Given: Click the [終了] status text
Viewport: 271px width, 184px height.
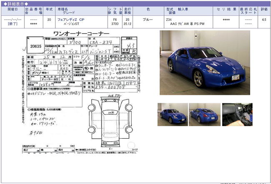Looking at the screenshot, I should [13, 24].
